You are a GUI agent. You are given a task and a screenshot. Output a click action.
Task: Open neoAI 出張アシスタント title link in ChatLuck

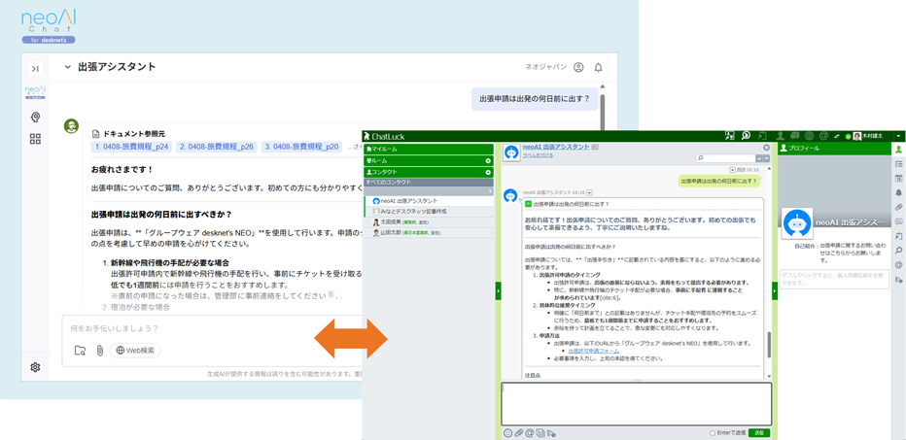[556, 148]
